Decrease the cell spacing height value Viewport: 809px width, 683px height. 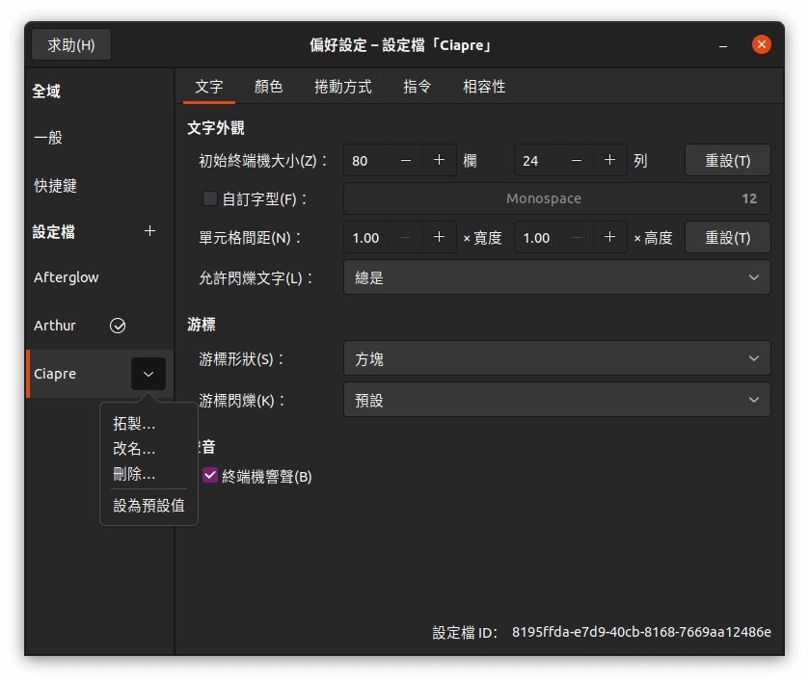click(x=577, y=237)
